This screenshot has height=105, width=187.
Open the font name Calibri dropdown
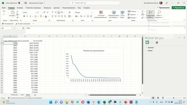click(x=36, y=12)
